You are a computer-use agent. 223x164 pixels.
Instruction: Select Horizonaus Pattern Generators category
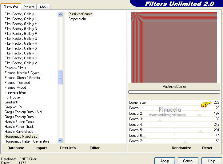pyautogui.click(x=27, y=141)
